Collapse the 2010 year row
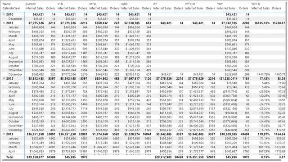 [4, 14]
